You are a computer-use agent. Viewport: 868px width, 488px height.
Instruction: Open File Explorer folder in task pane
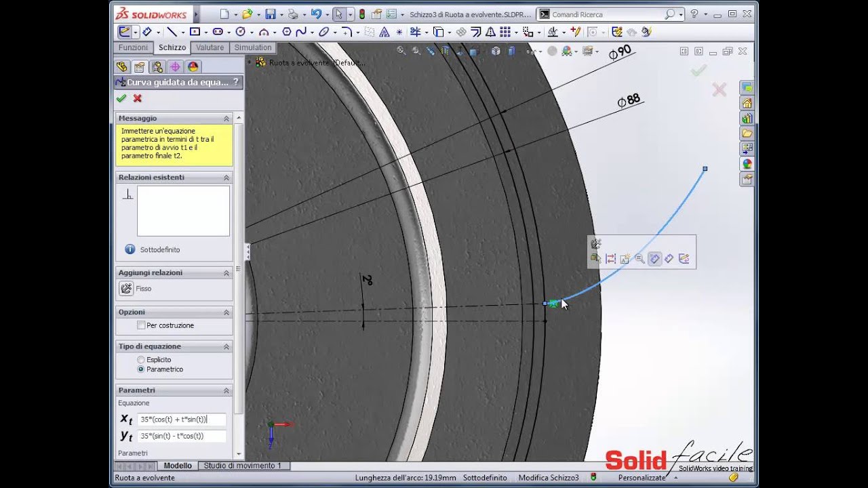coord(747,133)
